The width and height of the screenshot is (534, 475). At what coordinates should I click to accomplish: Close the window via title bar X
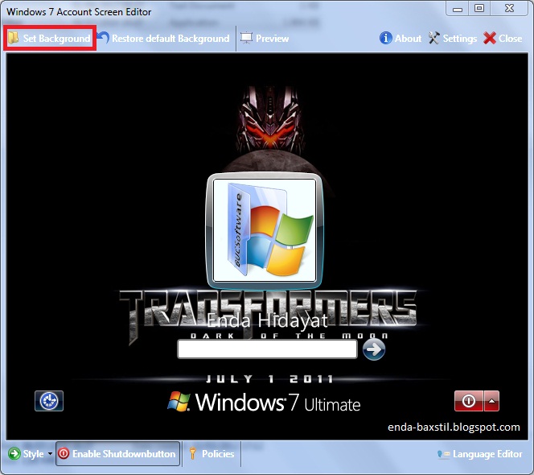tap(510, 9)
